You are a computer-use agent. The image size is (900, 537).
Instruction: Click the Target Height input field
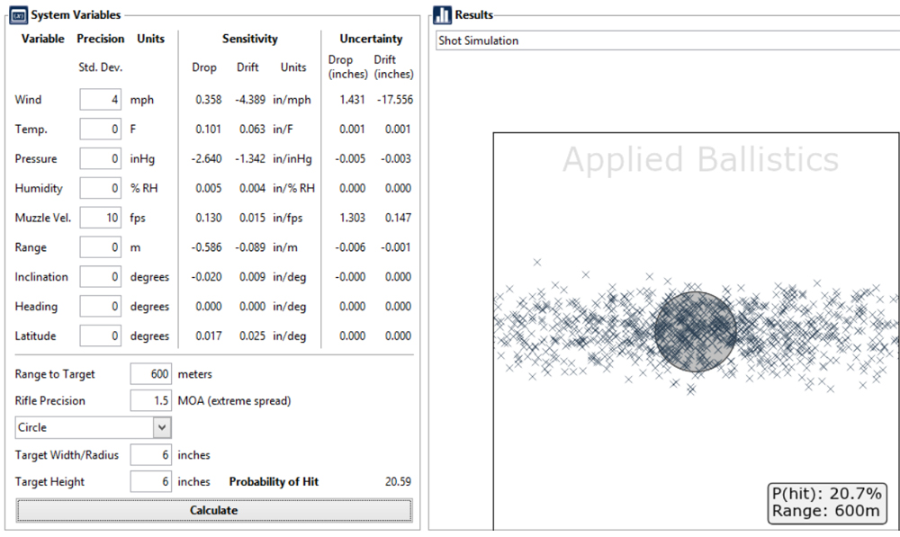coord(150,482)
